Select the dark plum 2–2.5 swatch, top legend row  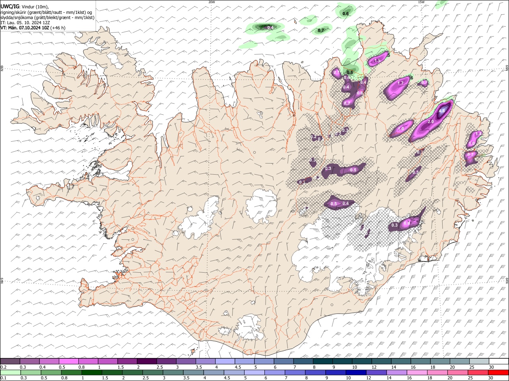tap(147, 362)
